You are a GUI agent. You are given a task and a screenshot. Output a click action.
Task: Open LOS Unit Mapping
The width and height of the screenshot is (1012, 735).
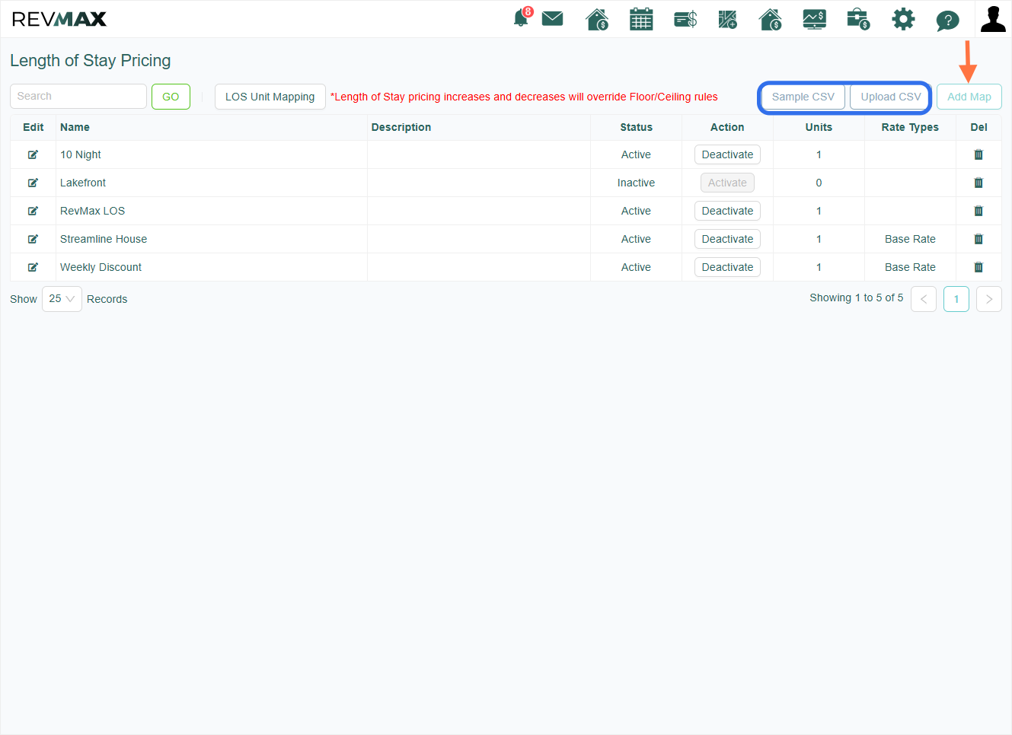click(x=270, y=97)
